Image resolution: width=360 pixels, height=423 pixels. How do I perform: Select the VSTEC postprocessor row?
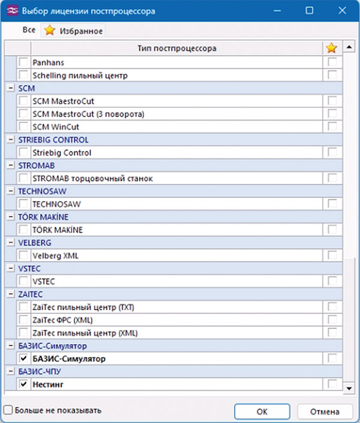pyautogui.click(x=174, y=281)
